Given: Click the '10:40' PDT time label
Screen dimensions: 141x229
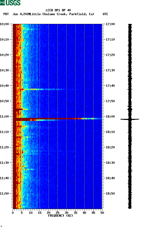Looking at the screenshot, I should pyautogui.click(x=5, y=86).
